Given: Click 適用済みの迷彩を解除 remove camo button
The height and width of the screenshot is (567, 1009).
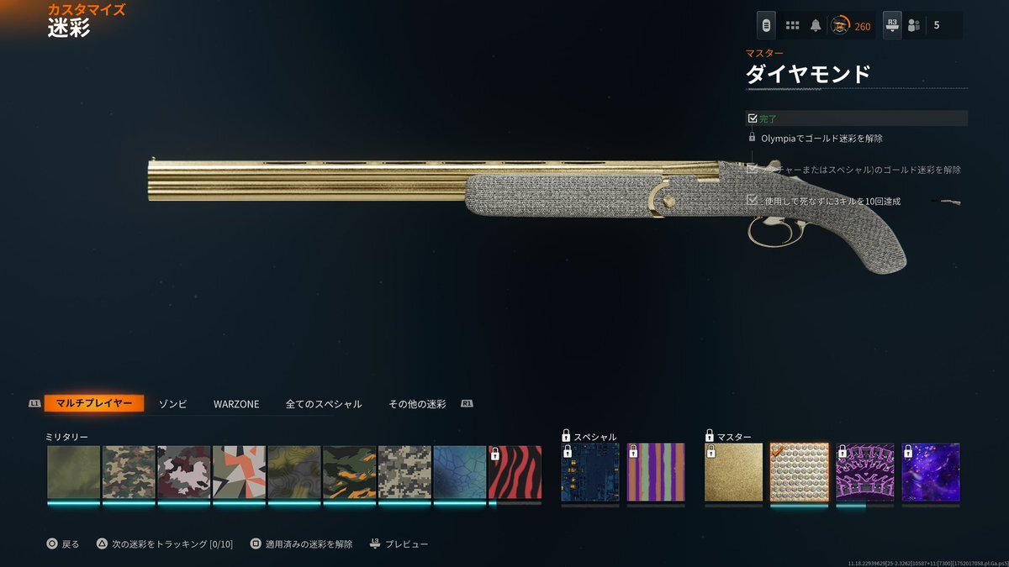Looking at the screenshot, I should (x=301, y=544).
